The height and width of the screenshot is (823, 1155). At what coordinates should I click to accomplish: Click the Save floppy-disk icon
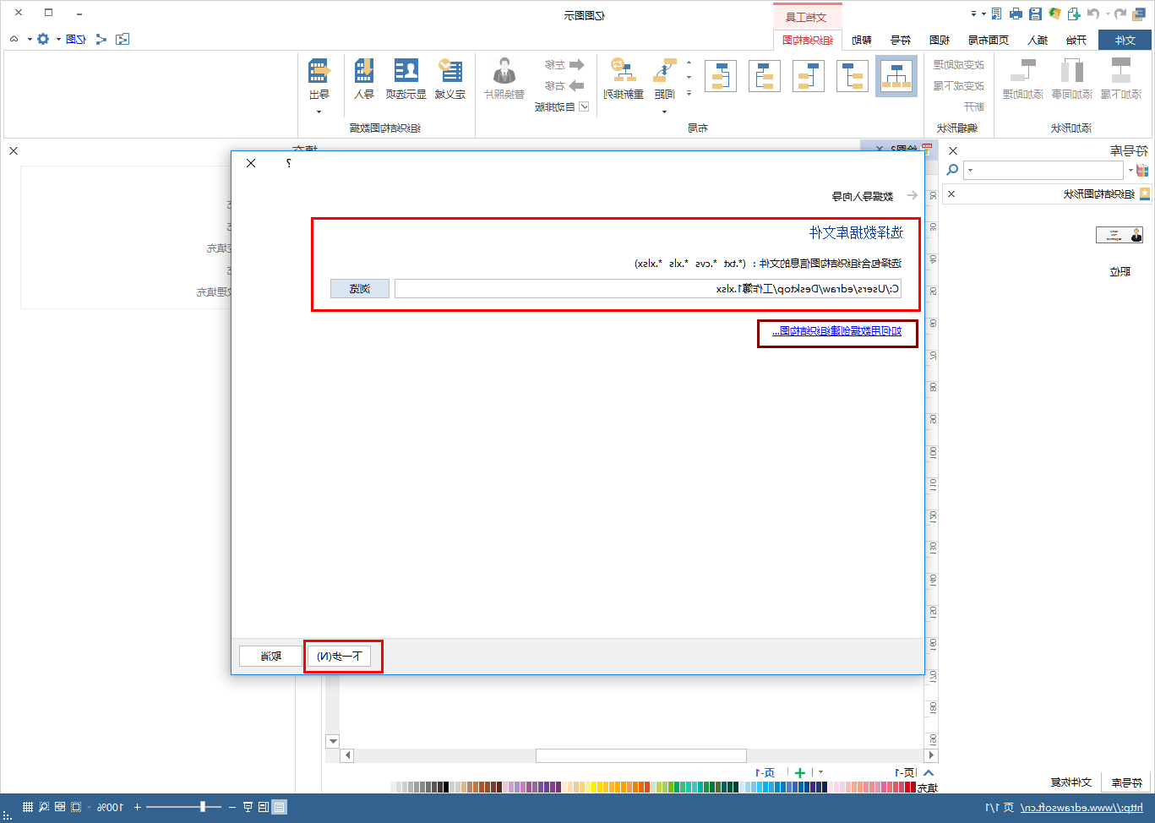[1035, 14]
